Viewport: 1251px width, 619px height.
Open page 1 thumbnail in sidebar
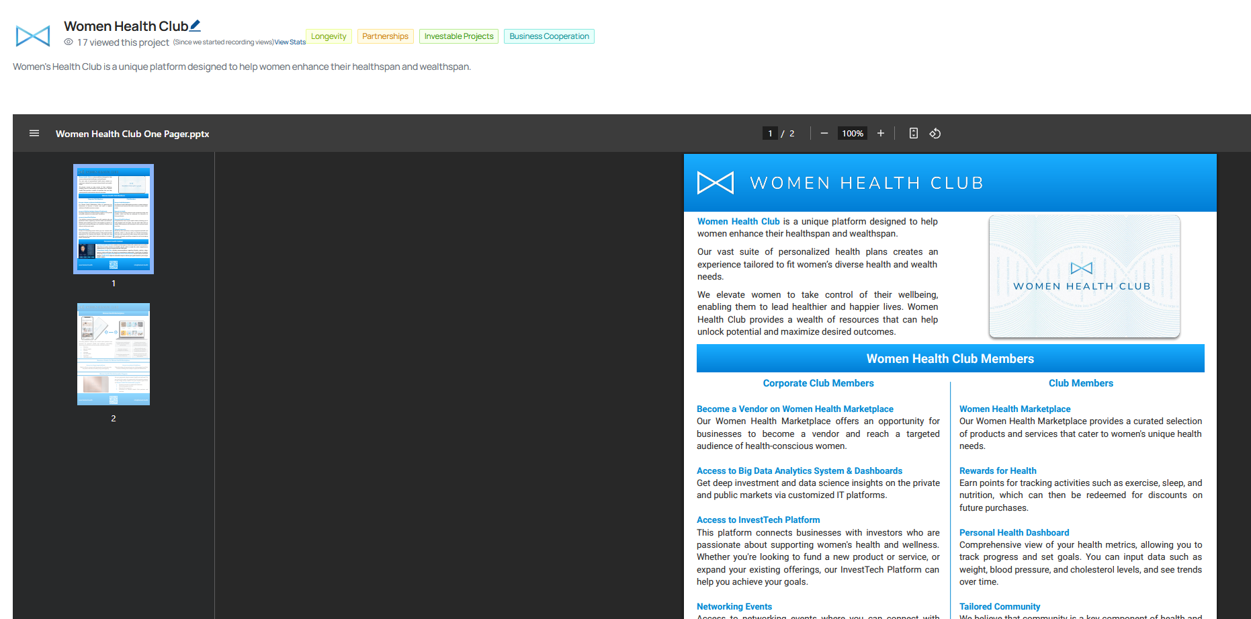pos(114,219)
